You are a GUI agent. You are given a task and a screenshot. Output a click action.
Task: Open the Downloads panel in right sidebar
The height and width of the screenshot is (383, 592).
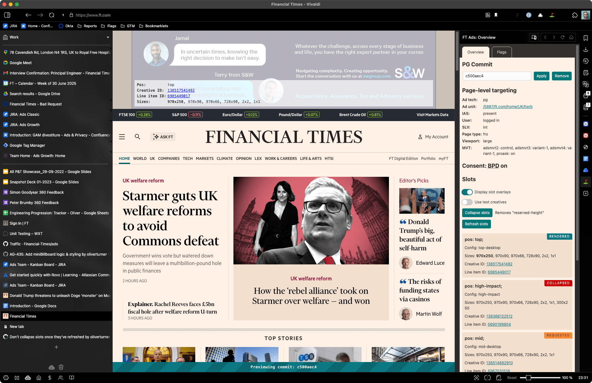pyautogui.click(x=586, y=49)
